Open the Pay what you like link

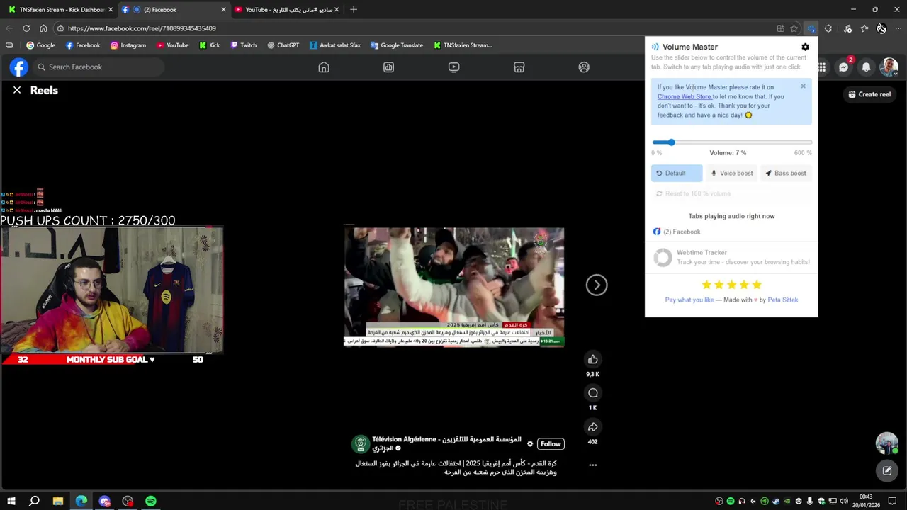pyautogui.click(x=689, y=300)
